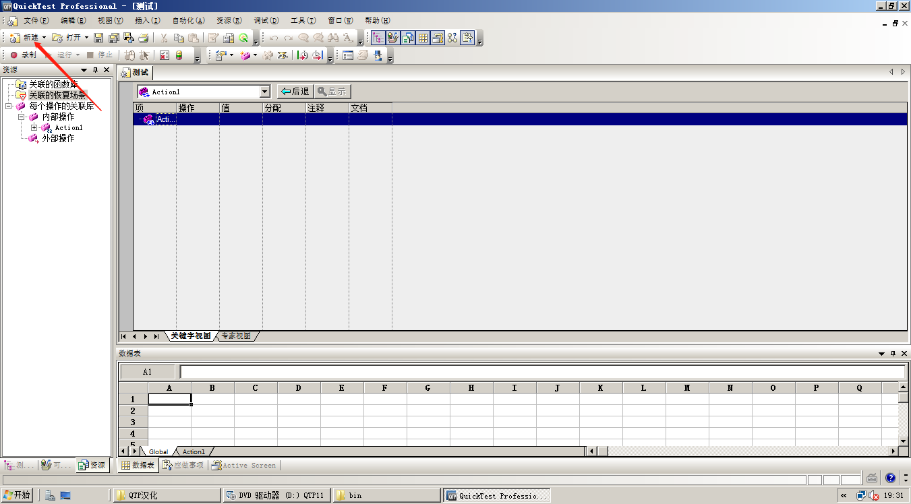Open the QTP汉化 folder taskbar item

[x=167, y=495]
